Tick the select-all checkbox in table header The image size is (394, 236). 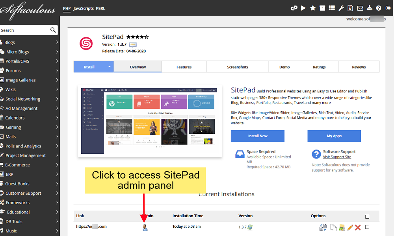367,216
